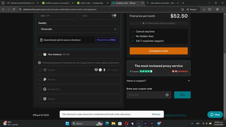Open the site information icon in address bar

coord(20,10)
